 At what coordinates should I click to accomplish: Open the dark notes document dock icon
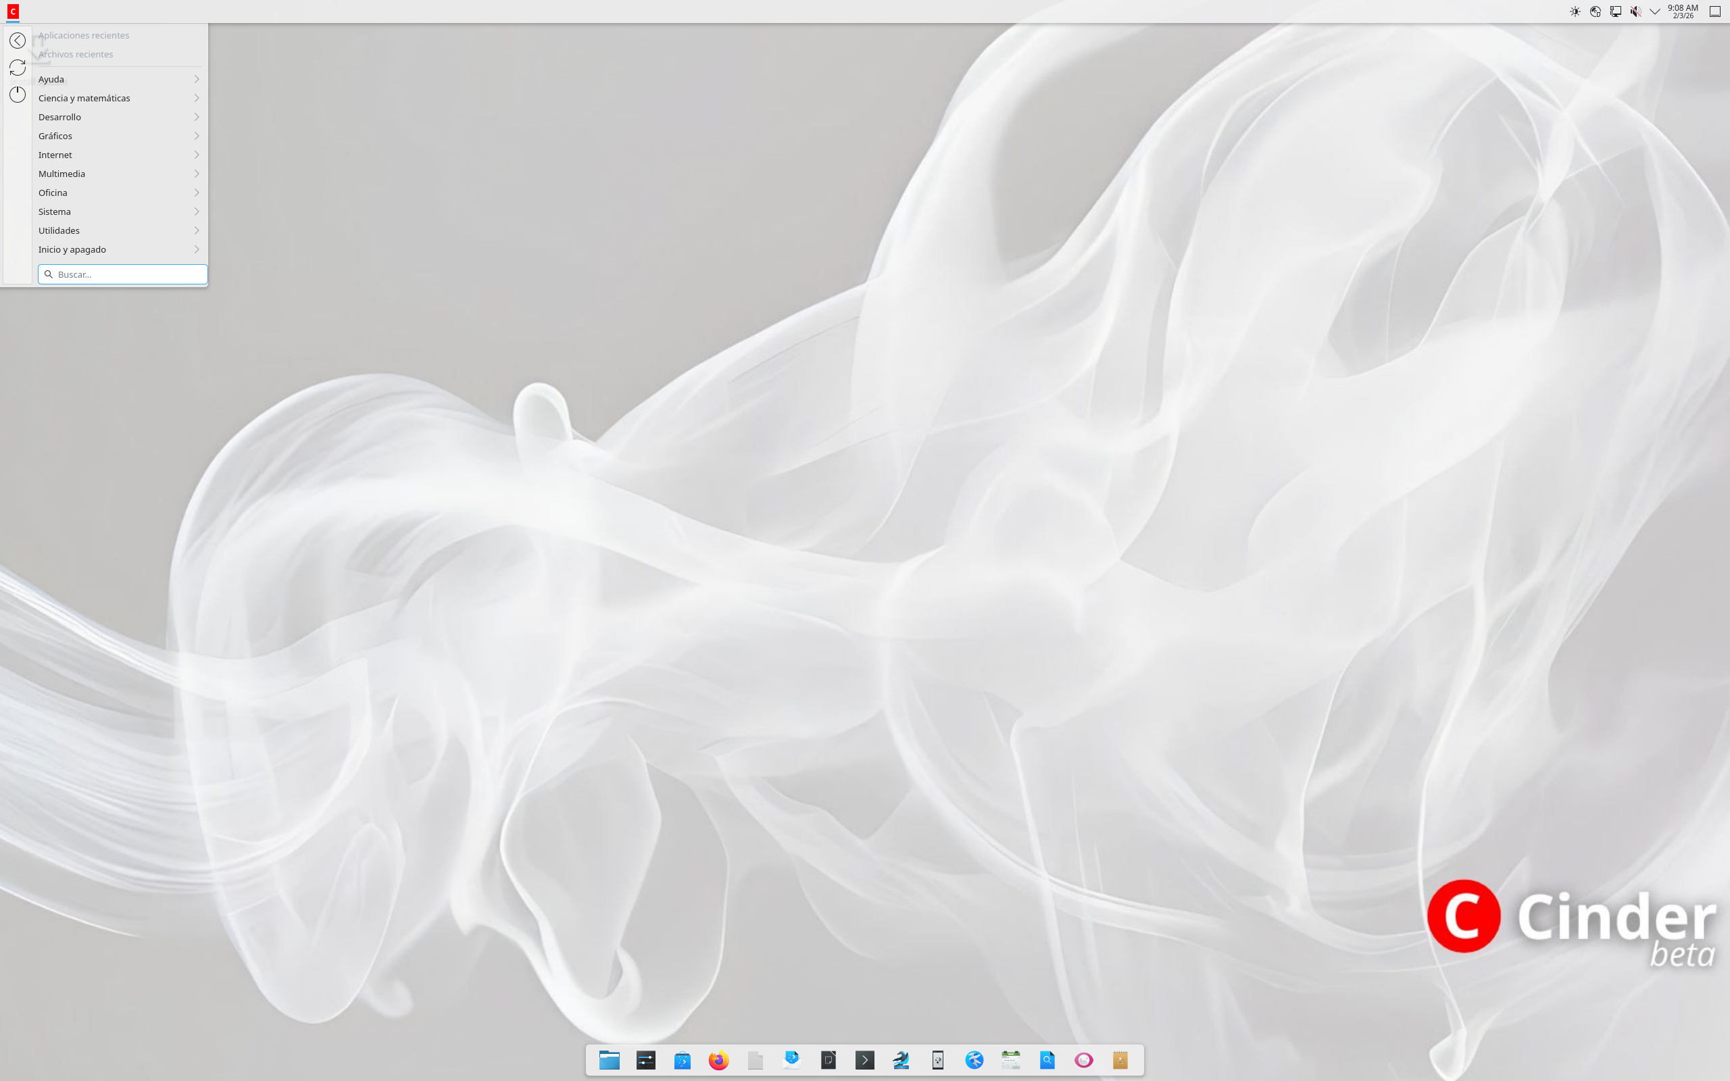[x=828, y=1059]
